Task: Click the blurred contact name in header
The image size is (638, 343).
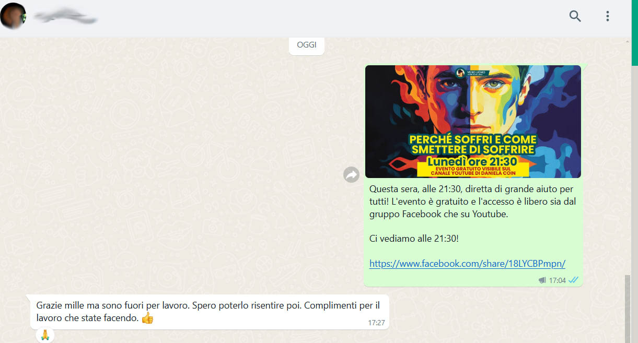Action: coord(66,17)
